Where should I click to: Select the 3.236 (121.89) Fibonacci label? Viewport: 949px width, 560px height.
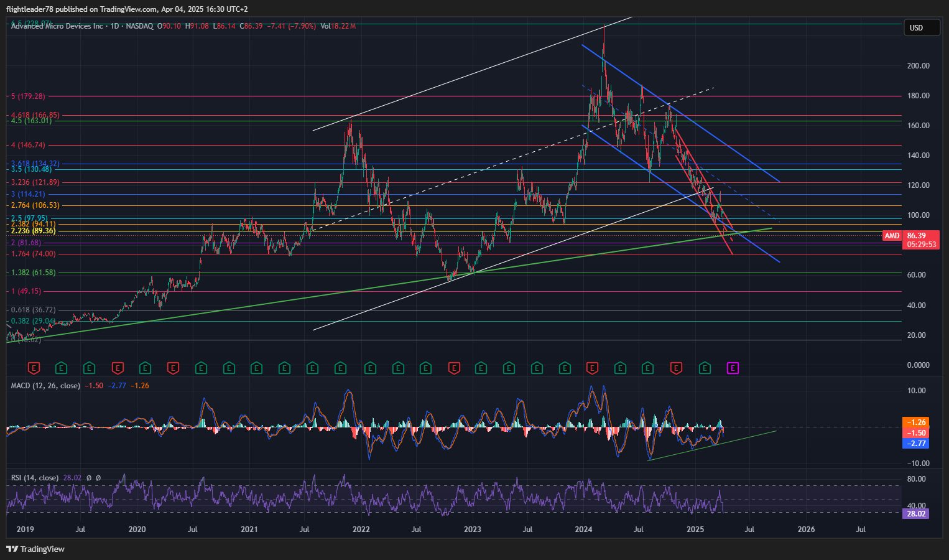[35, 182]
